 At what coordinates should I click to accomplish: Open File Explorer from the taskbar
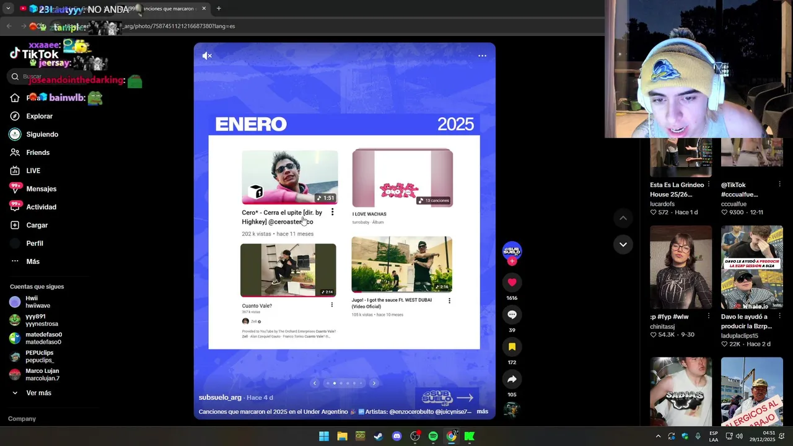(x=342, y=436)
